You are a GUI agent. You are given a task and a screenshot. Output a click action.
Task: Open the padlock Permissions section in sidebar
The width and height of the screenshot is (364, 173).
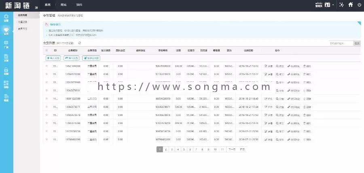click(6, 71)
